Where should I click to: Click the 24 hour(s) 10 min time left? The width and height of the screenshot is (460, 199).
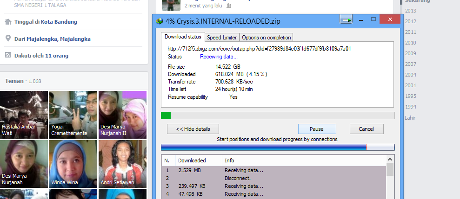234,89
